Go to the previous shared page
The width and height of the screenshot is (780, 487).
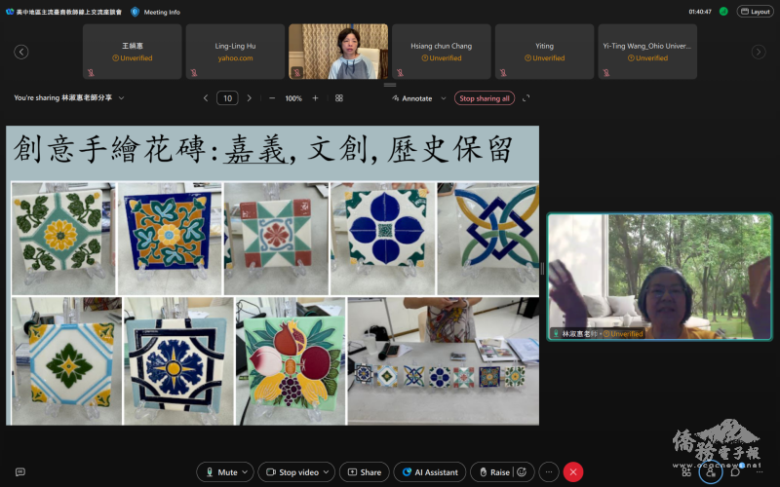(x=206, y=98)
